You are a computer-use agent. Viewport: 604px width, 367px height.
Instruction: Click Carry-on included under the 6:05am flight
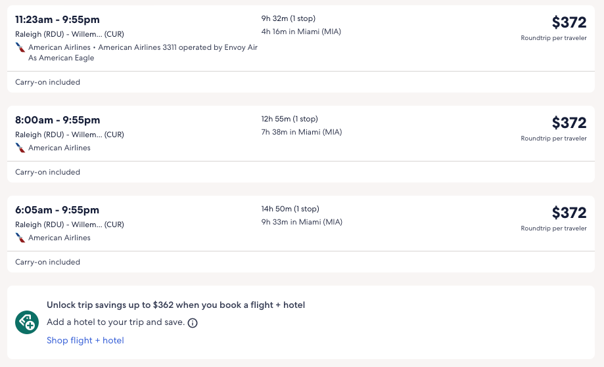click(47, 262)
